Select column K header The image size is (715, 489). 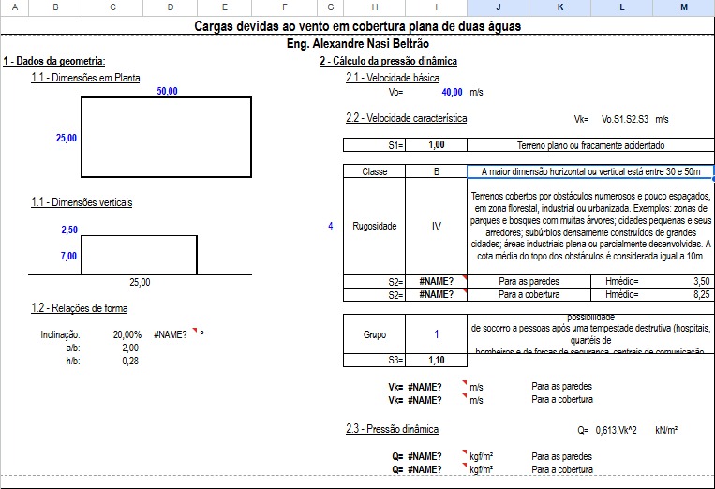coord(560,7)
